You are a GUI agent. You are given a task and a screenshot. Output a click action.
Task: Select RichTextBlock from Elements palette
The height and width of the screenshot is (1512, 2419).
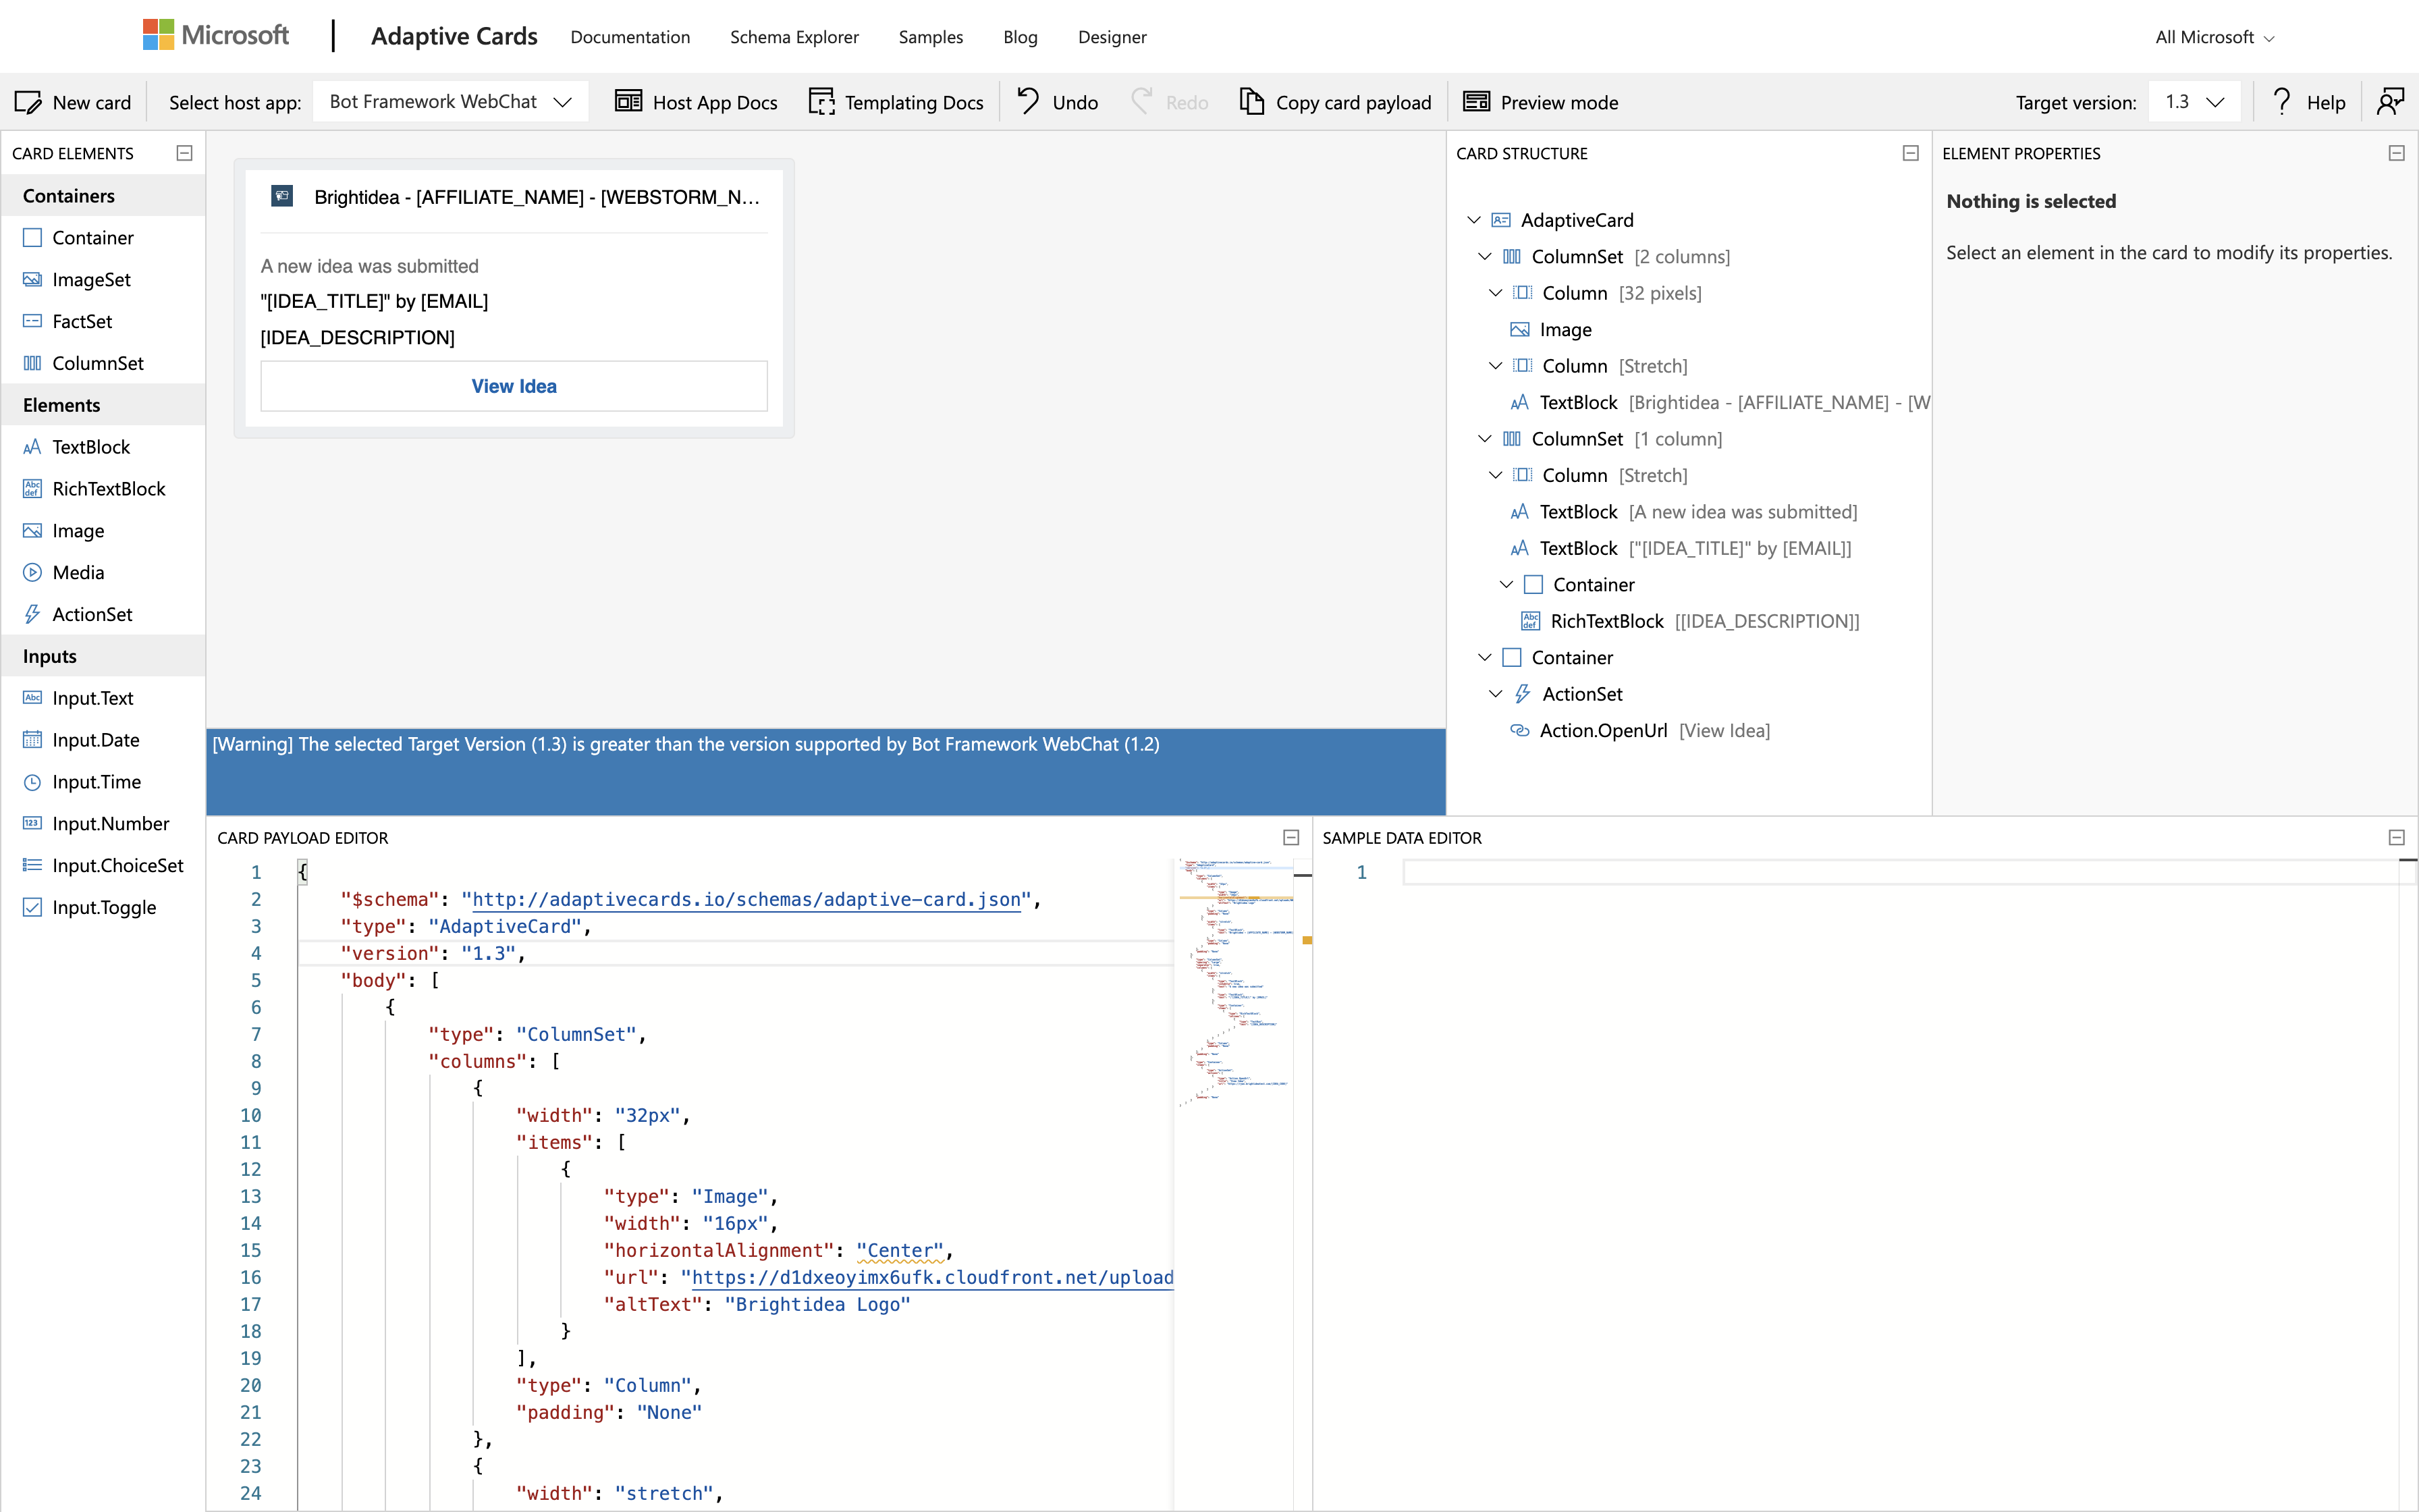click(102, 489)
